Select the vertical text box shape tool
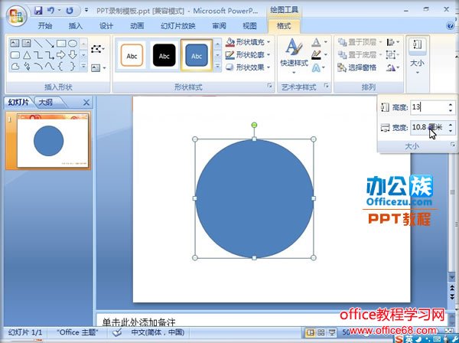This screenshot has width=459, height=343. click(x=26, y=44)
